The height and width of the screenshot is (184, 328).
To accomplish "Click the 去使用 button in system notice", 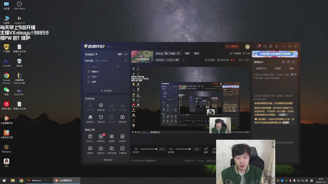I will [285, 122].
